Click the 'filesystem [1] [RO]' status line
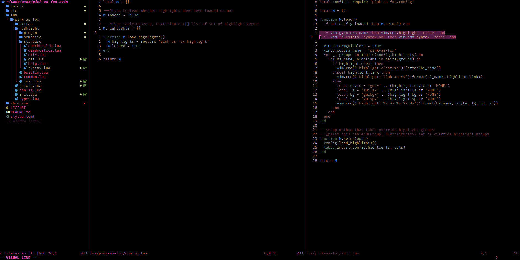Viewport: 520px width, 260px height. click(x=25, y=253)
